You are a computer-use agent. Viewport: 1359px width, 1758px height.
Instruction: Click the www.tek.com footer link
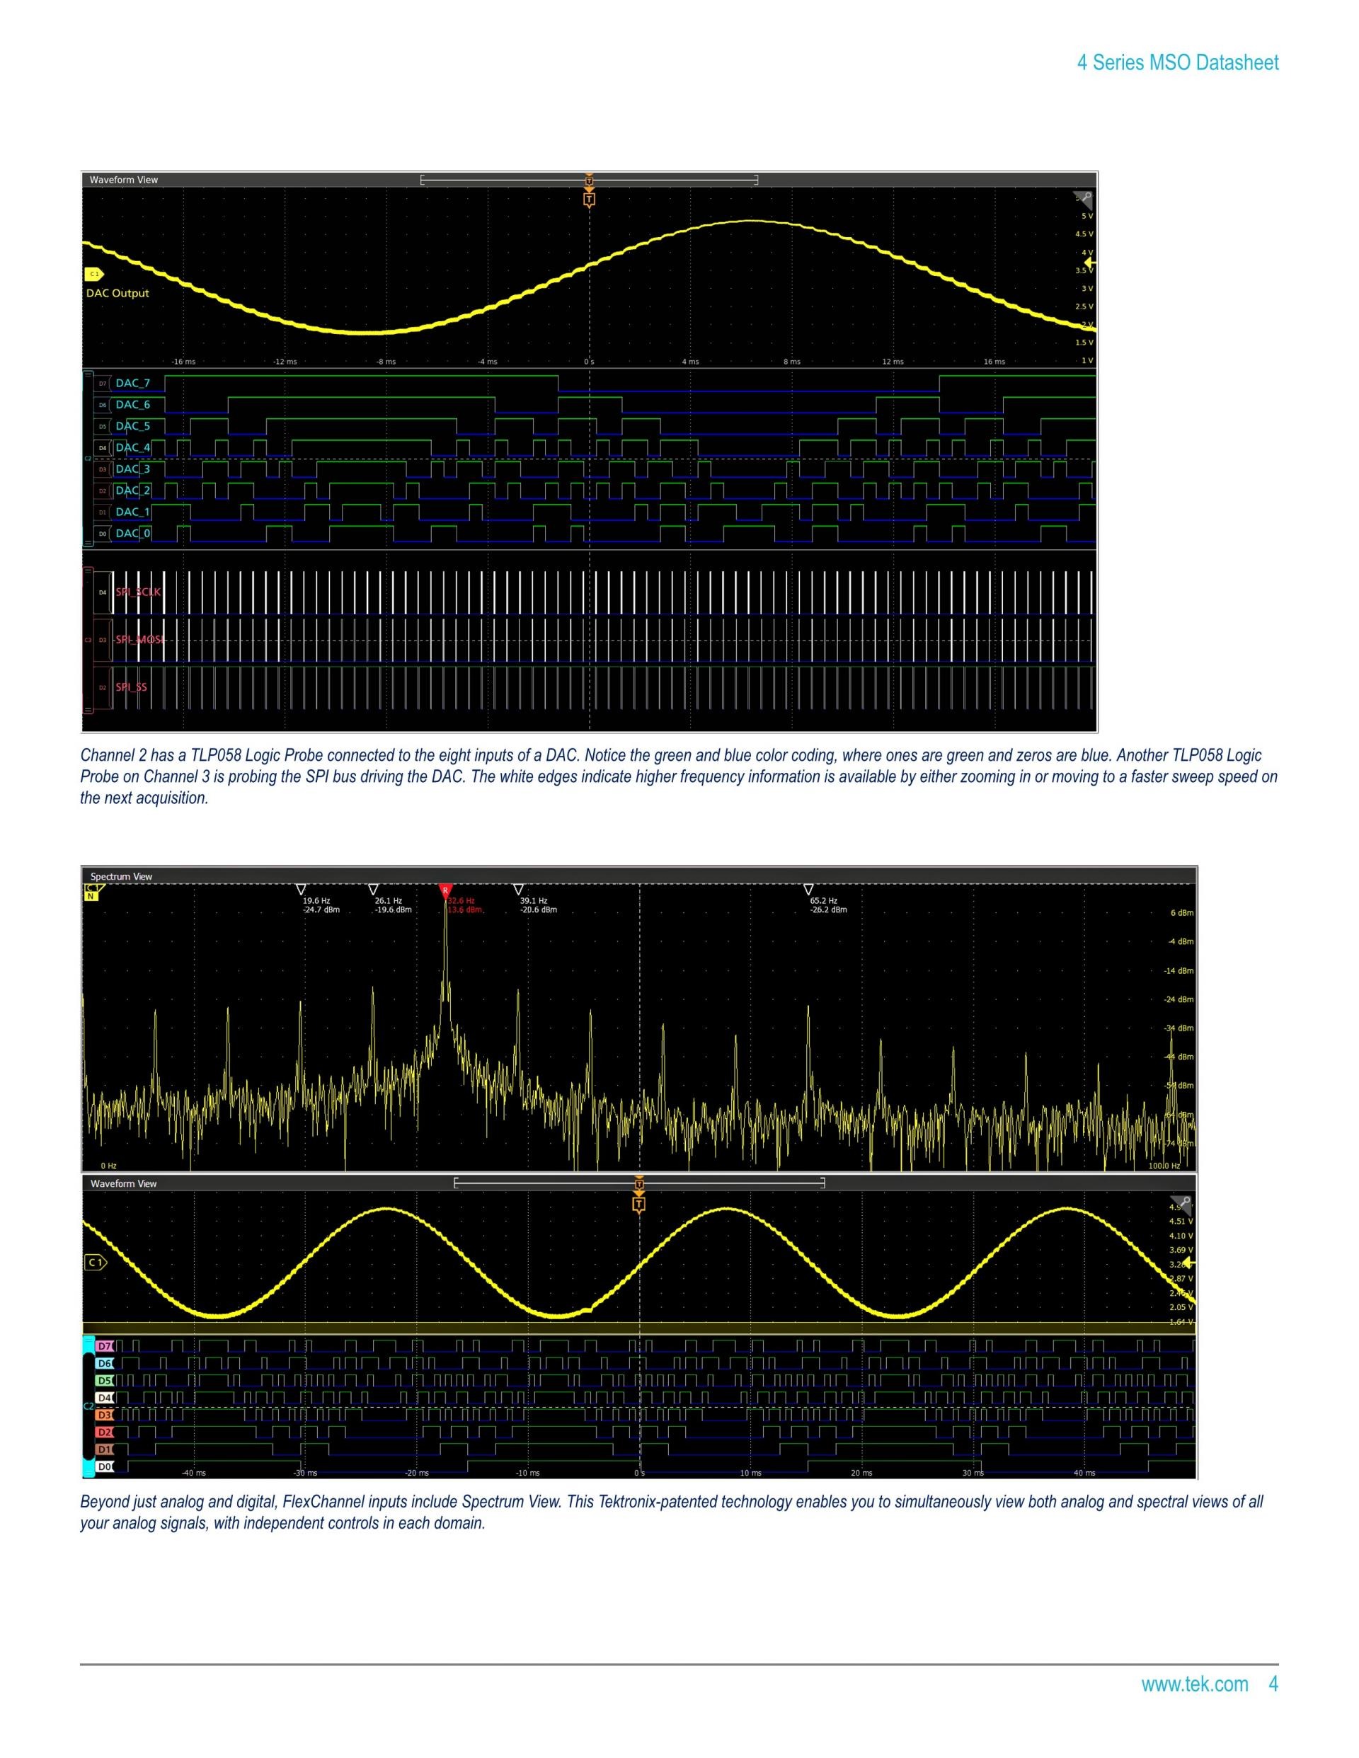click(1194, 1684)
